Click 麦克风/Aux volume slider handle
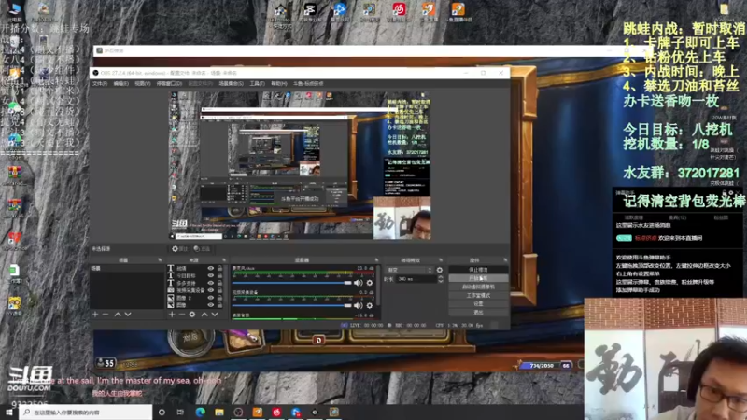 tap(347, 283)
